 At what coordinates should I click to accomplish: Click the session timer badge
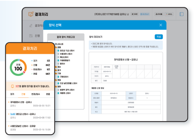(x=145, y=14)
